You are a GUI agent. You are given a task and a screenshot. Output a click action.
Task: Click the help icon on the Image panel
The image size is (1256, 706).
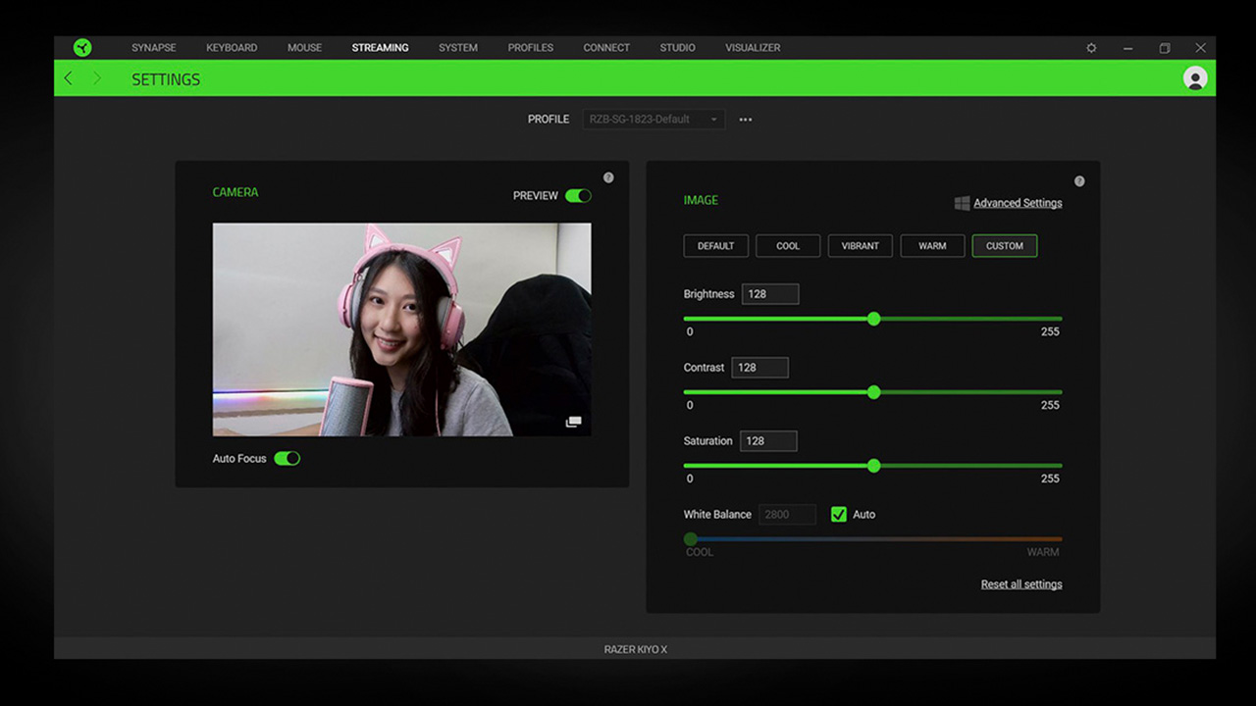(x=1079, y=180)
